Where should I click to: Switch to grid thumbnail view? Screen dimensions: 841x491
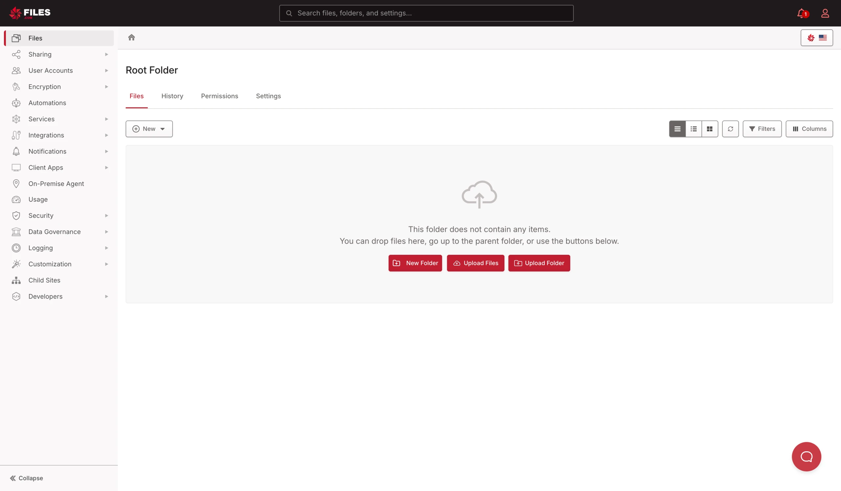(710, 129)
